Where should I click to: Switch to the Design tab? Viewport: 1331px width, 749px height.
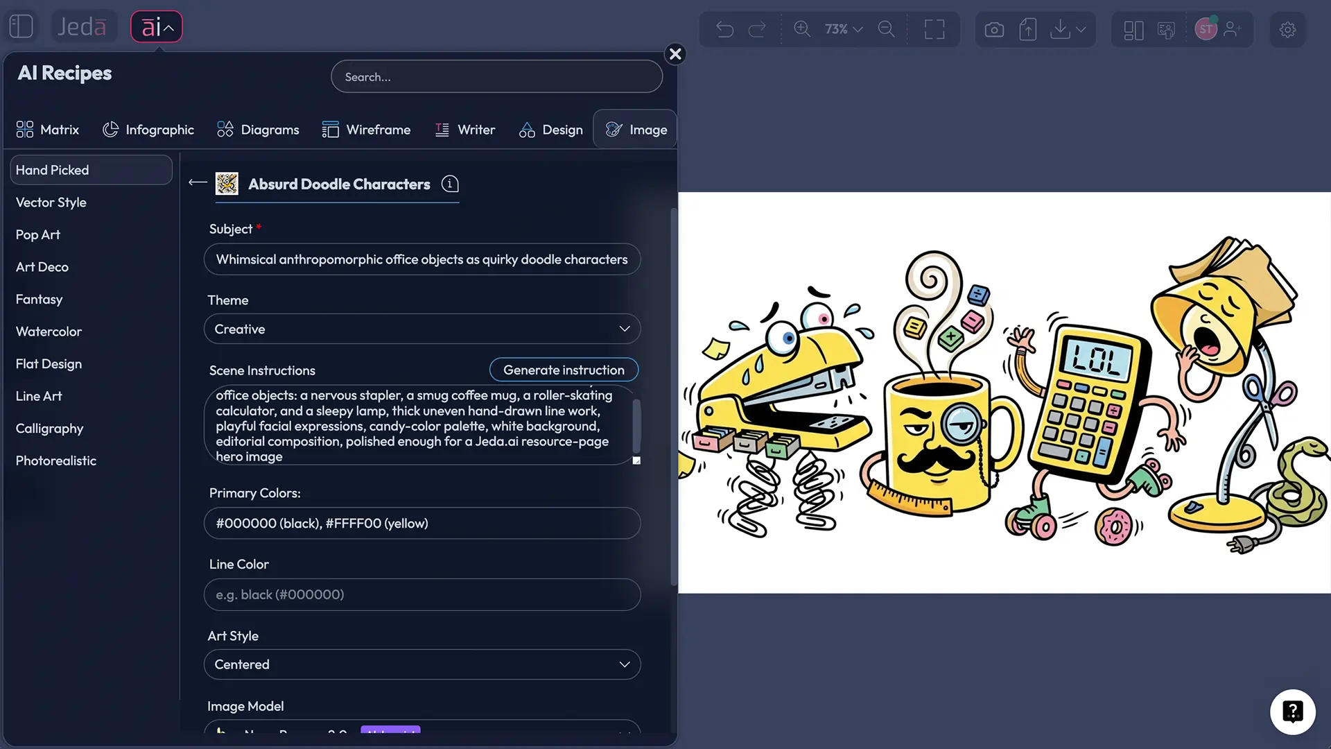pos(551,130)
